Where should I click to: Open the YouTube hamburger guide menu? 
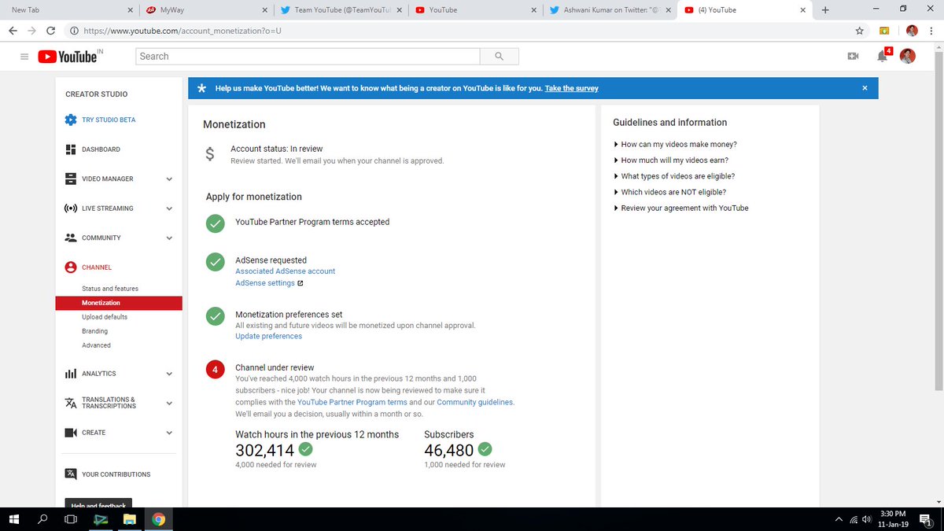[x=24, y=57]
